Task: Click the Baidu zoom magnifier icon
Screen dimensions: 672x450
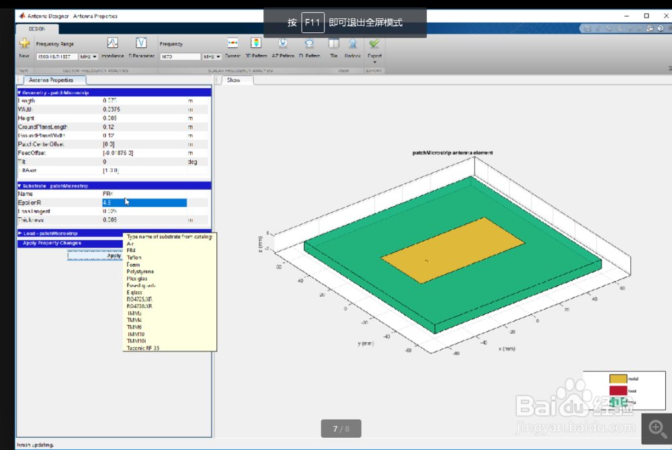Action: pos(657,428)
